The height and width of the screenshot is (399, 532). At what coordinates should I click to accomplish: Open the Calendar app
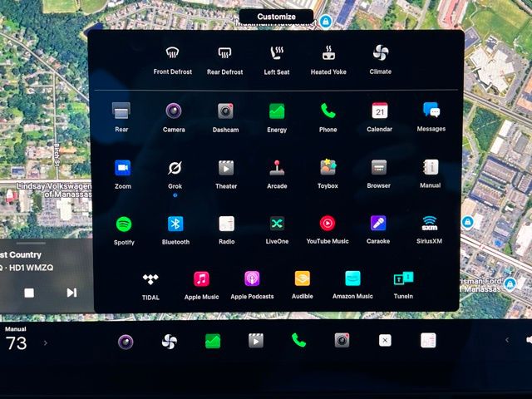click(379, 111)
